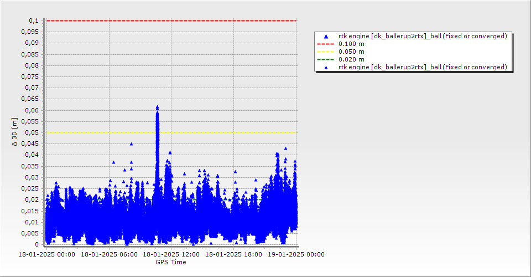531x277 pixels.
Task: Click the green dashed line legend symbol
Action: pos(326,59)
